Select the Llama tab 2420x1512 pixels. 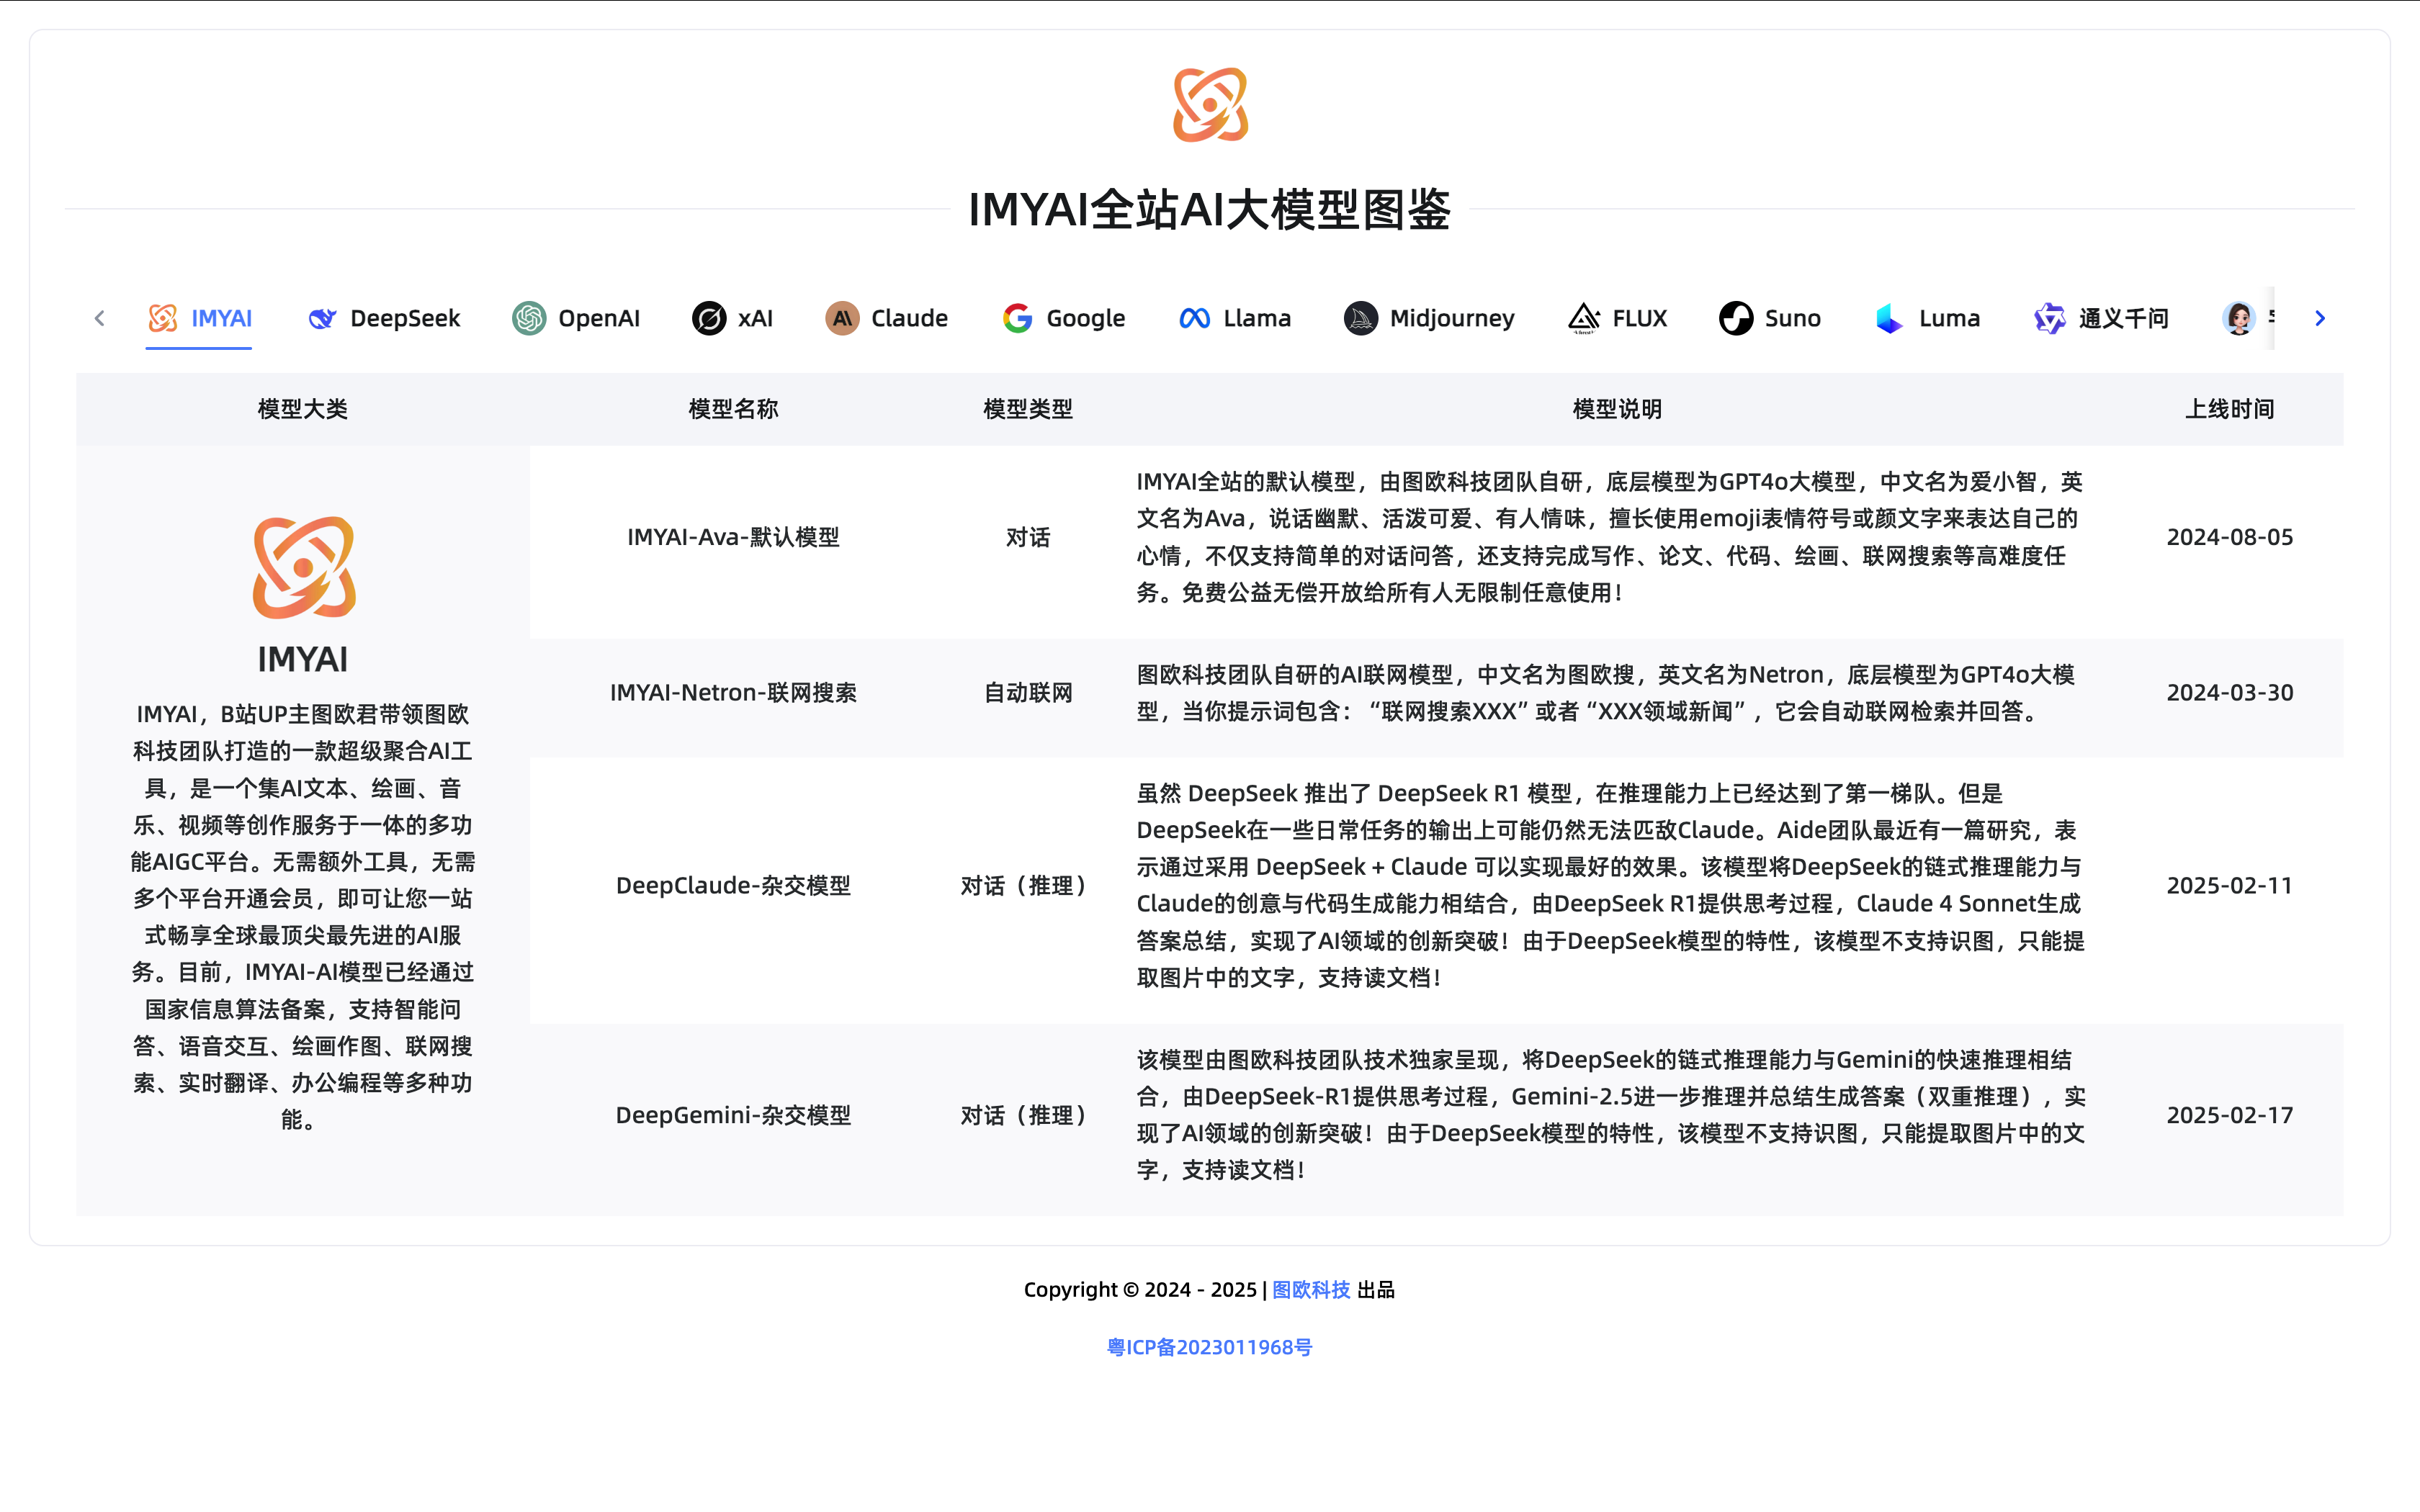click(x=1235, y=318)
